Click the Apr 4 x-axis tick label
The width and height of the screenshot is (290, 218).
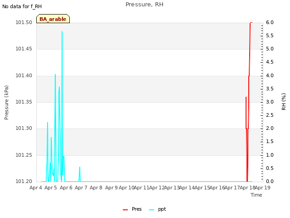coord(36,188)
